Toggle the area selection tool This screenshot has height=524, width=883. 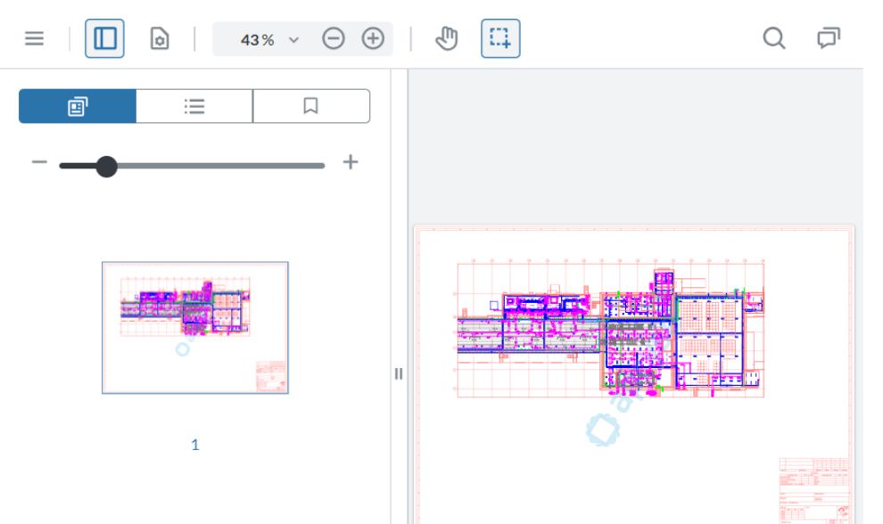coord(500,39)
